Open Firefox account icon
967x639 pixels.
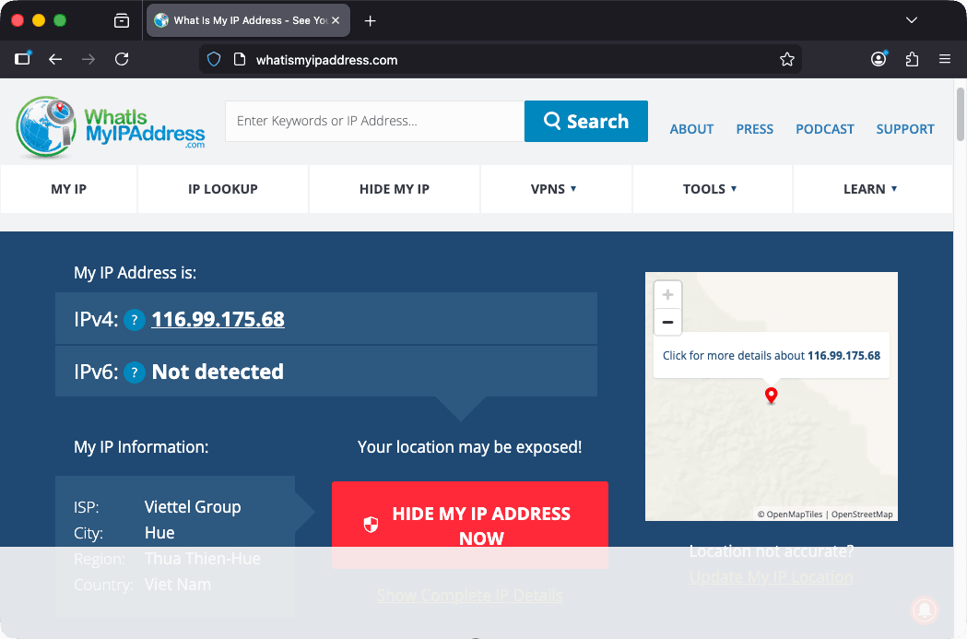(x=879, y=59)
